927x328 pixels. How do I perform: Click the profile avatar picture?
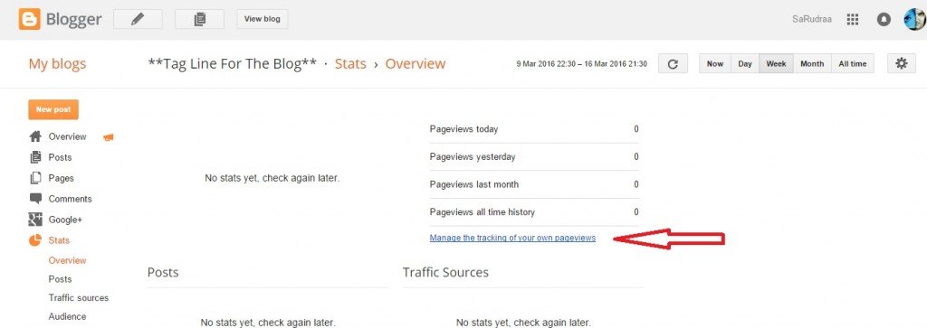point(914,19)
